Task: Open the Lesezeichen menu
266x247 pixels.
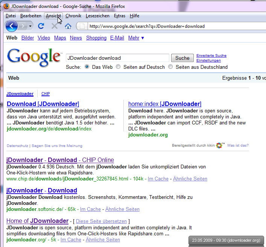Action: 97,16
